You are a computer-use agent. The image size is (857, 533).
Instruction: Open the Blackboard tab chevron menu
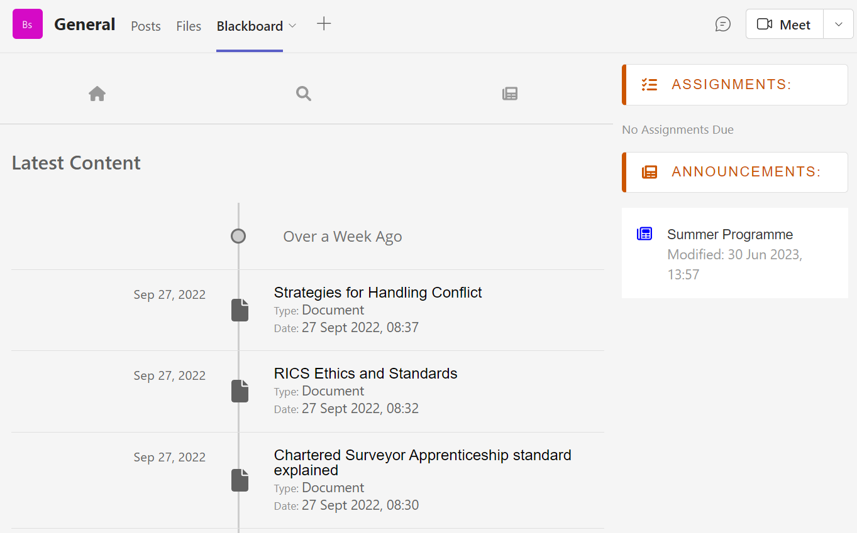click(292, 26)
